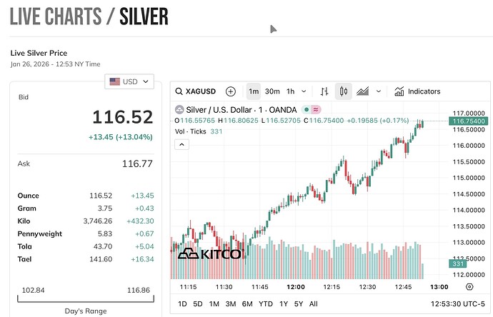This screenshot has width=493, height=317.
Task: Click the cloud data status icon
Action: point(179,109)
